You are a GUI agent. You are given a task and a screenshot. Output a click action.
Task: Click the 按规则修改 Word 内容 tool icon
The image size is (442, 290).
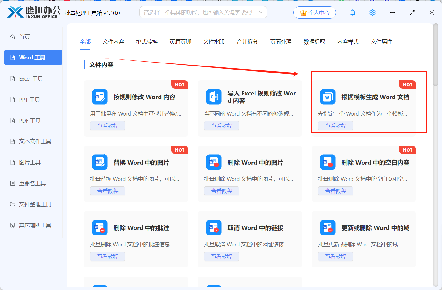(100, 97)
